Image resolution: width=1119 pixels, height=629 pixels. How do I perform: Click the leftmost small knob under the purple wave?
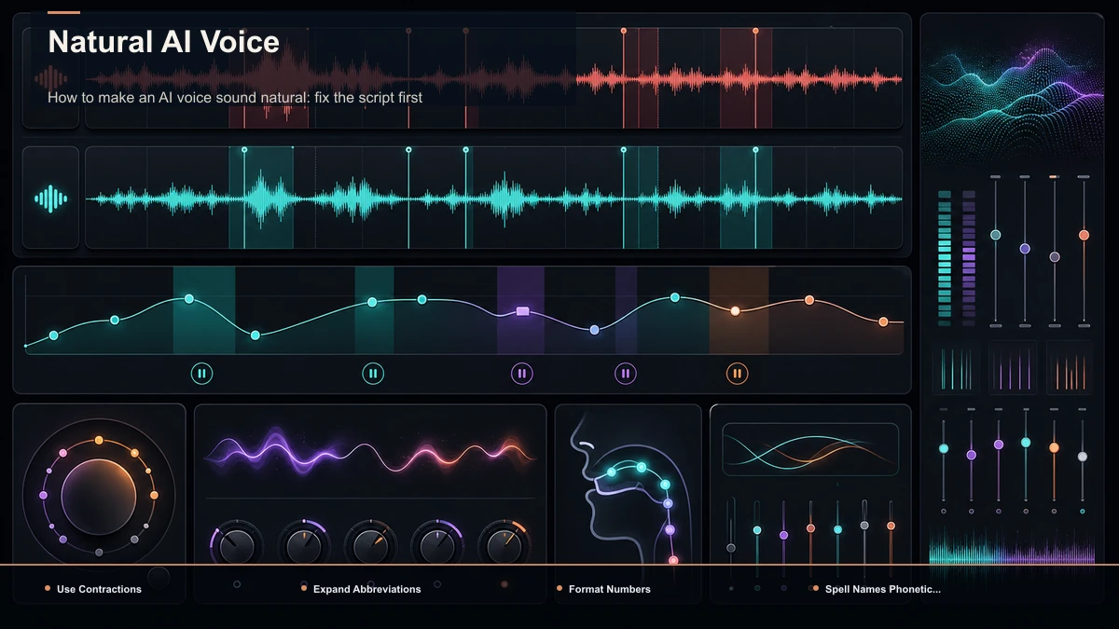[236, 546]
